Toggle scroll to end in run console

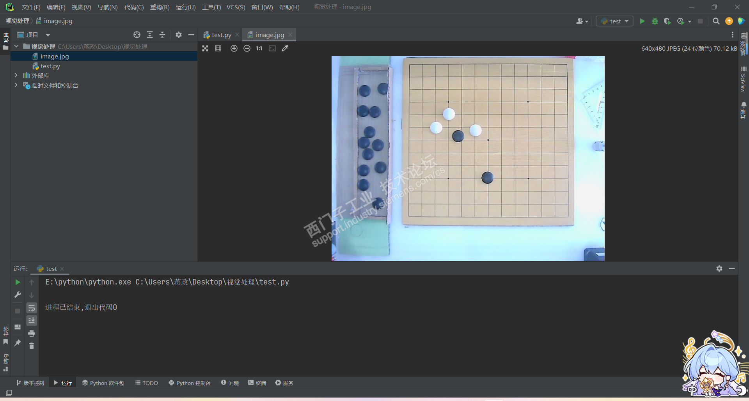point(32,320)
